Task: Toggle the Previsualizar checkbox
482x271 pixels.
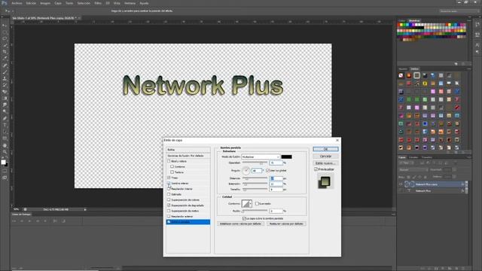Action: [316, 169]
